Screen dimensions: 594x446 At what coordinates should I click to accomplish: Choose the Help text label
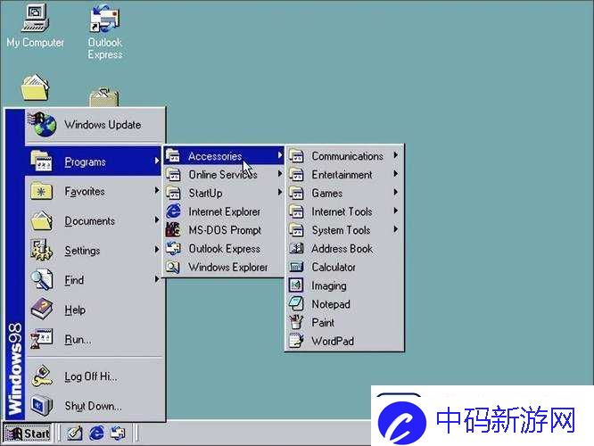point(75,310)
